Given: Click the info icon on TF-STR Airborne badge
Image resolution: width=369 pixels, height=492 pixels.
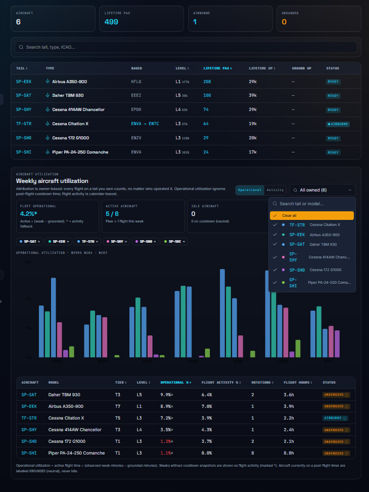Looking at the screenshot, I should click(x=344, y=418).
